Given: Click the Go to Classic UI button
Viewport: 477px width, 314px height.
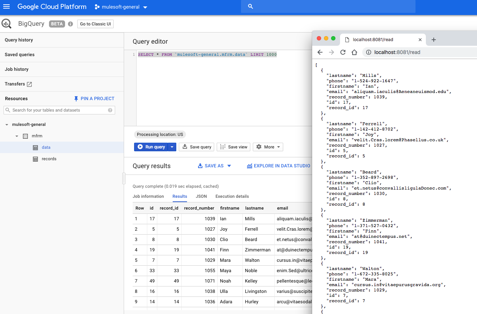Looking at the screenshot, I should pyautogui.click(x=95, y=24).
